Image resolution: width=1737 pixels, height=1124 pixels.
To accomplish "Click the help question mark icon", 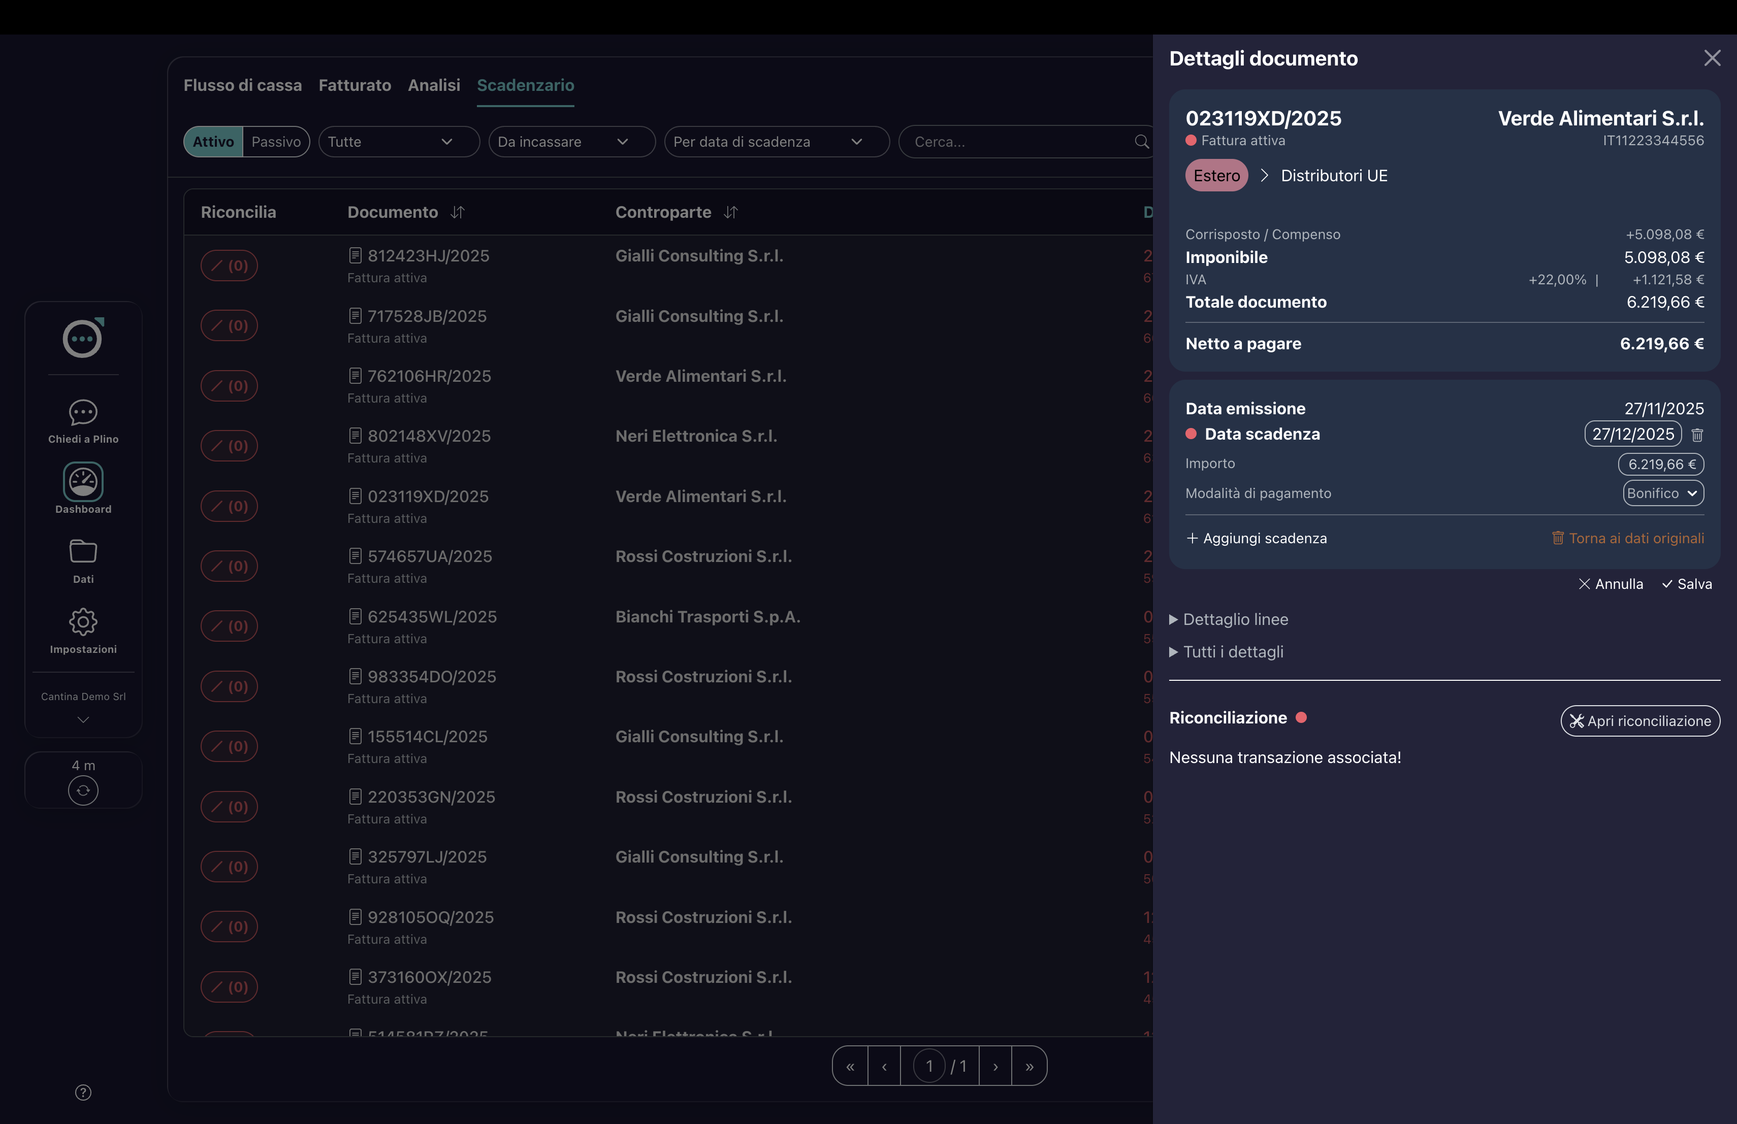I will point(83,1092).
